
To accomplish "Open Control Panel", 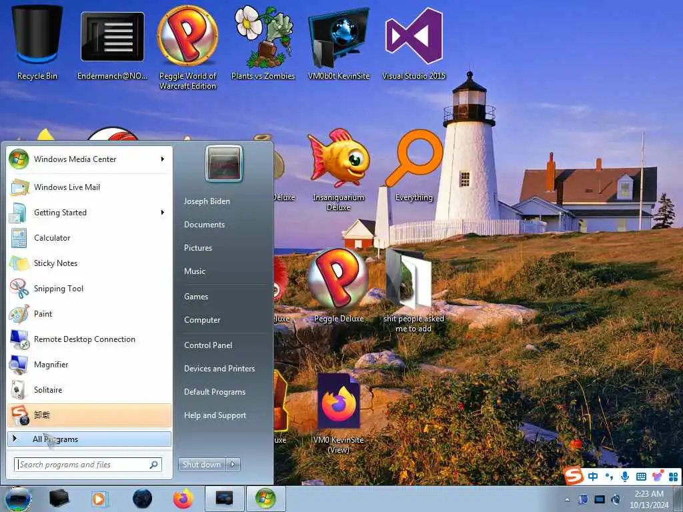I will pyautogui.click(x=208, y=345).
